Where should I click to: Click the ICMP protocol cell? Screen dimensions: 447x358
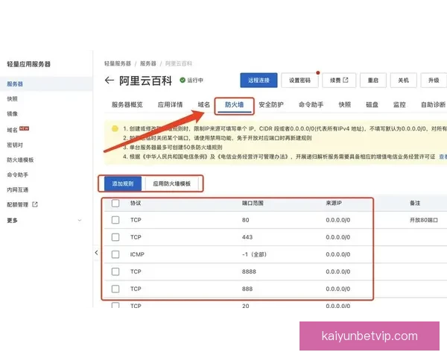tap(137, 254)
